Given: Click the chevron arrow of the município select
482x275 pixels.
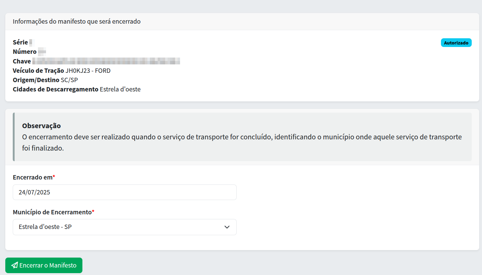Looking at the screenshot, I should [227, 227].
